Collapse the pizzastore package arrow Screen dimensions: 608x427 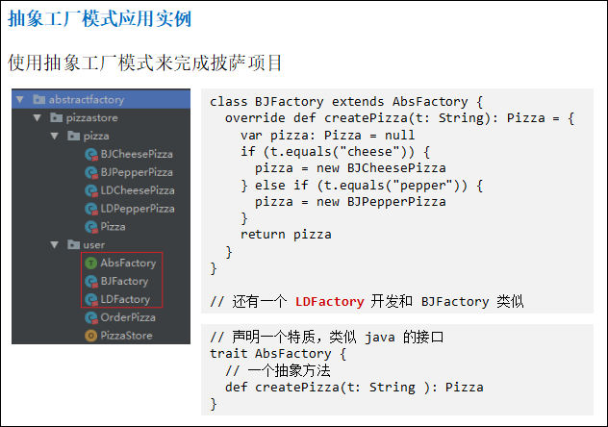(x=38, y=117)
